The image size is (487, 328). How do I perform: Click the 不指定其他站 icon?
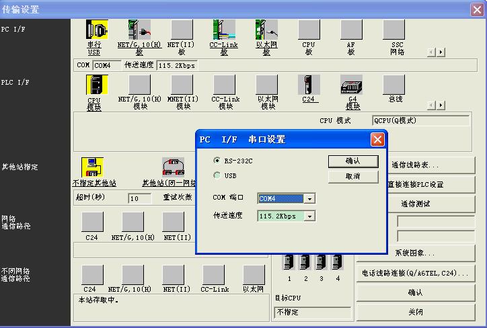click(x=93, y=168)
